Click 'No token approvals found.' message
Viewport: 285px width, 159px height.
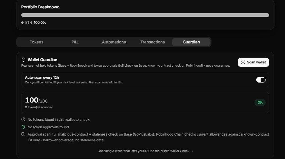[x=49, y=127]
